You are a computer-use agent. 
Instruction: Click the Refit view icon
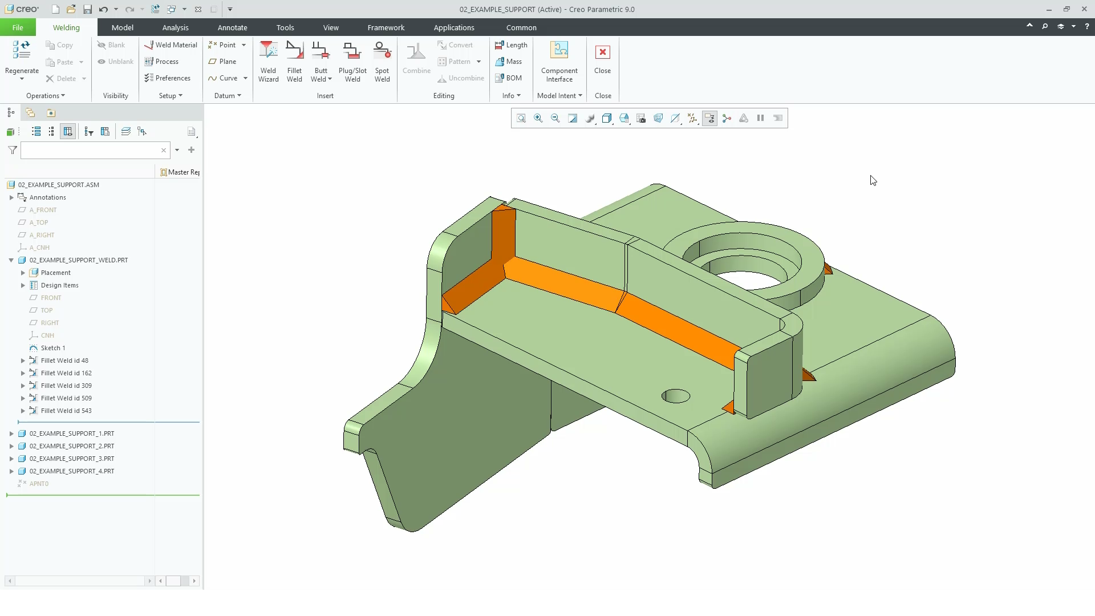click(x=521, y=118)
